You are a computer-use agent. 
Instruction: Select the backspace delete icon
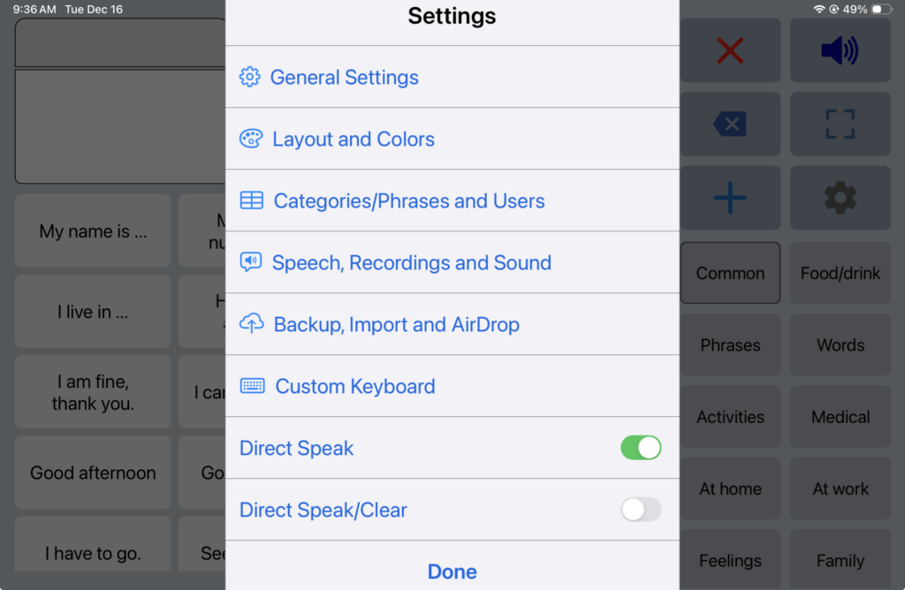click(x=730, y=124)
